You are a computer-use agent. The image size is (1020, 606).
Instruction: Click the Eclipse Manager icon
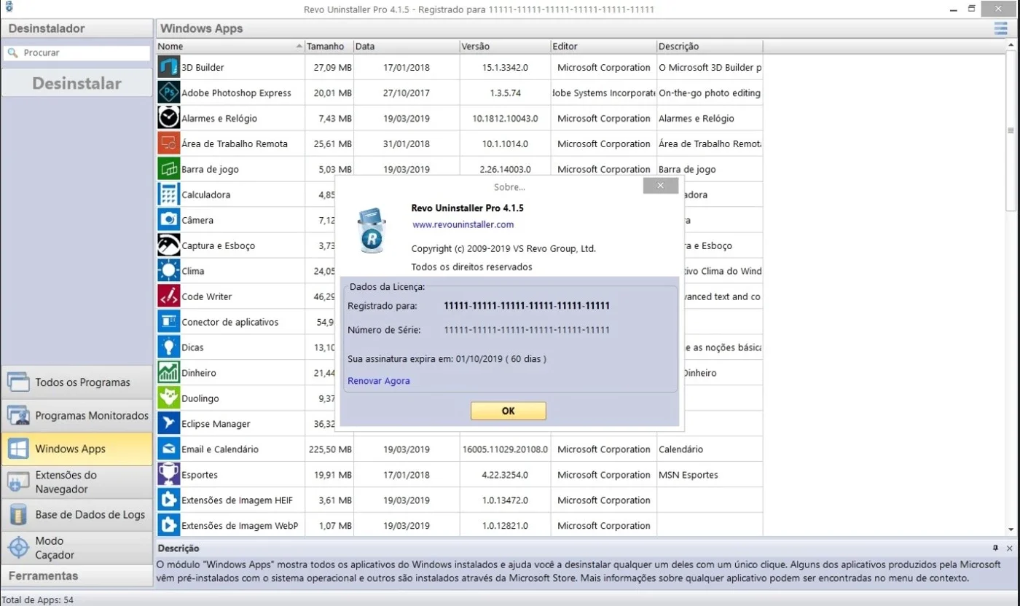click(169, 424)
